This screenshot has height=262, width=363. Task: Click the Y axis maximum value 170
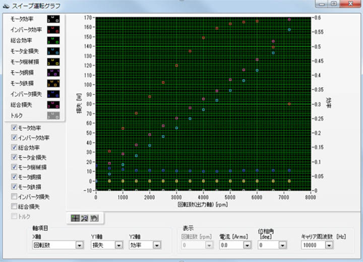click(x=88, y=18)
